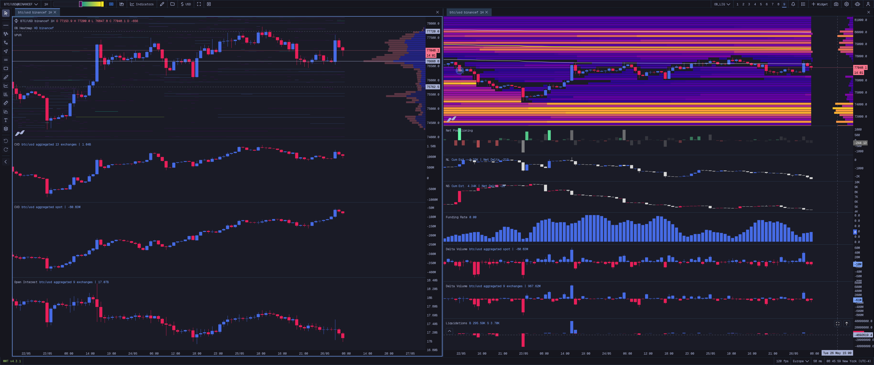Open the folder templates icon

point(172,4)
